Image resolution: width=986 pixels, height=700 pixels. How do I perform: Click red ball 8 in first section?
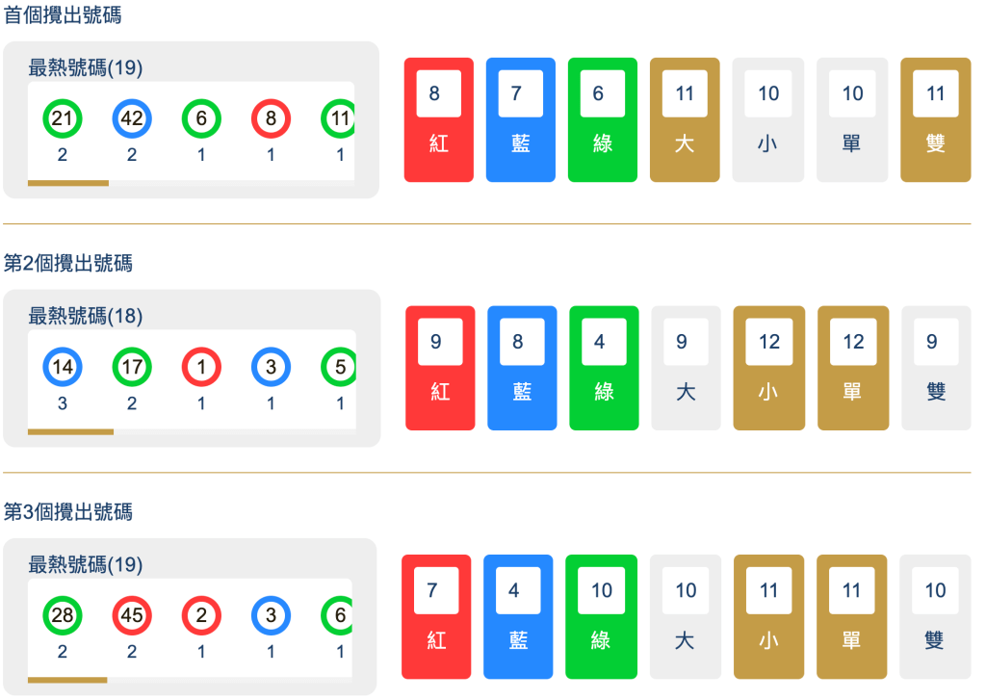[271, 119]
